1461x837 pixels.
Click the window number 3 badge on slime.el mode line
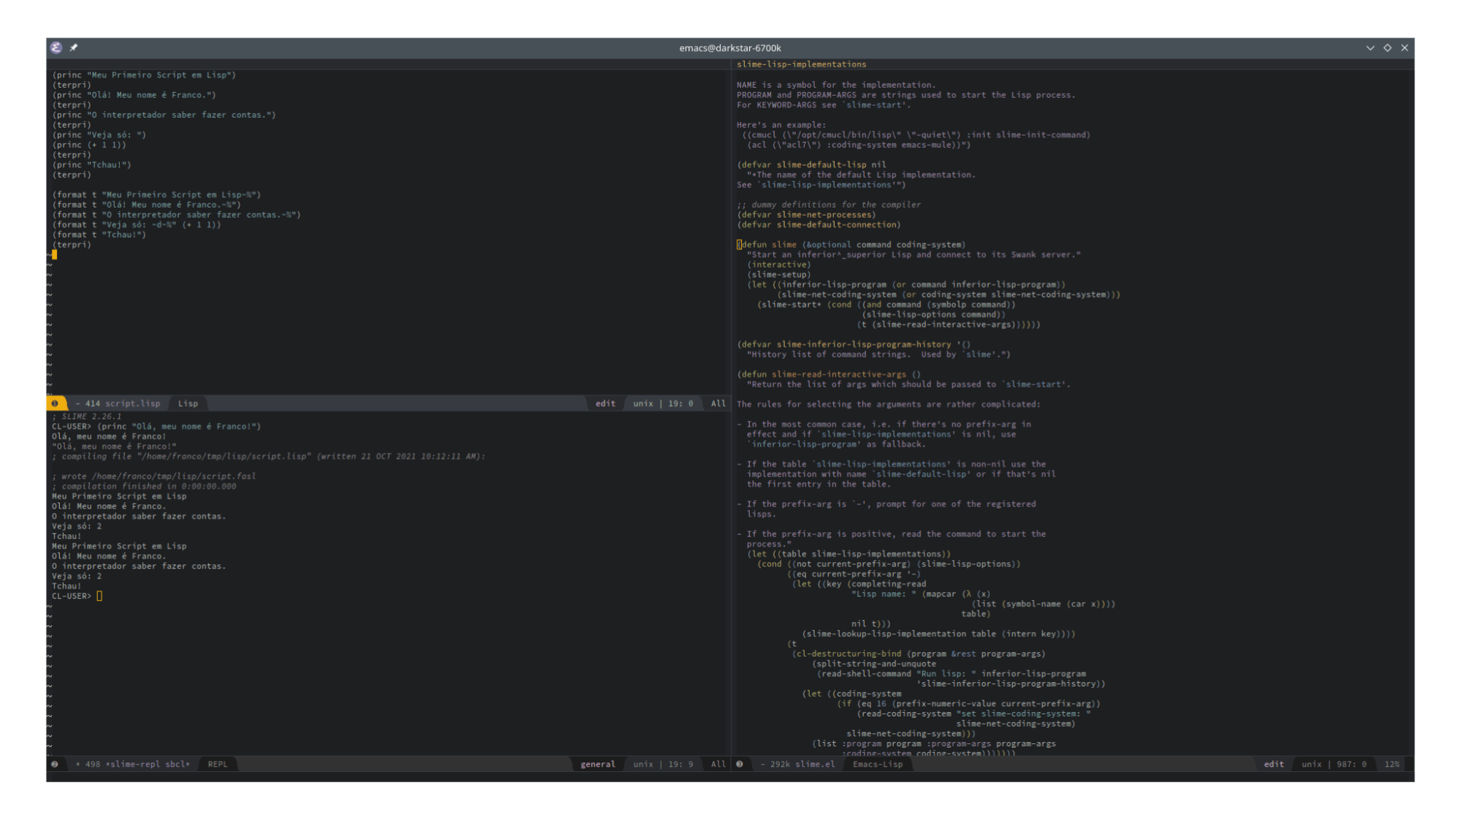(740, 765)
